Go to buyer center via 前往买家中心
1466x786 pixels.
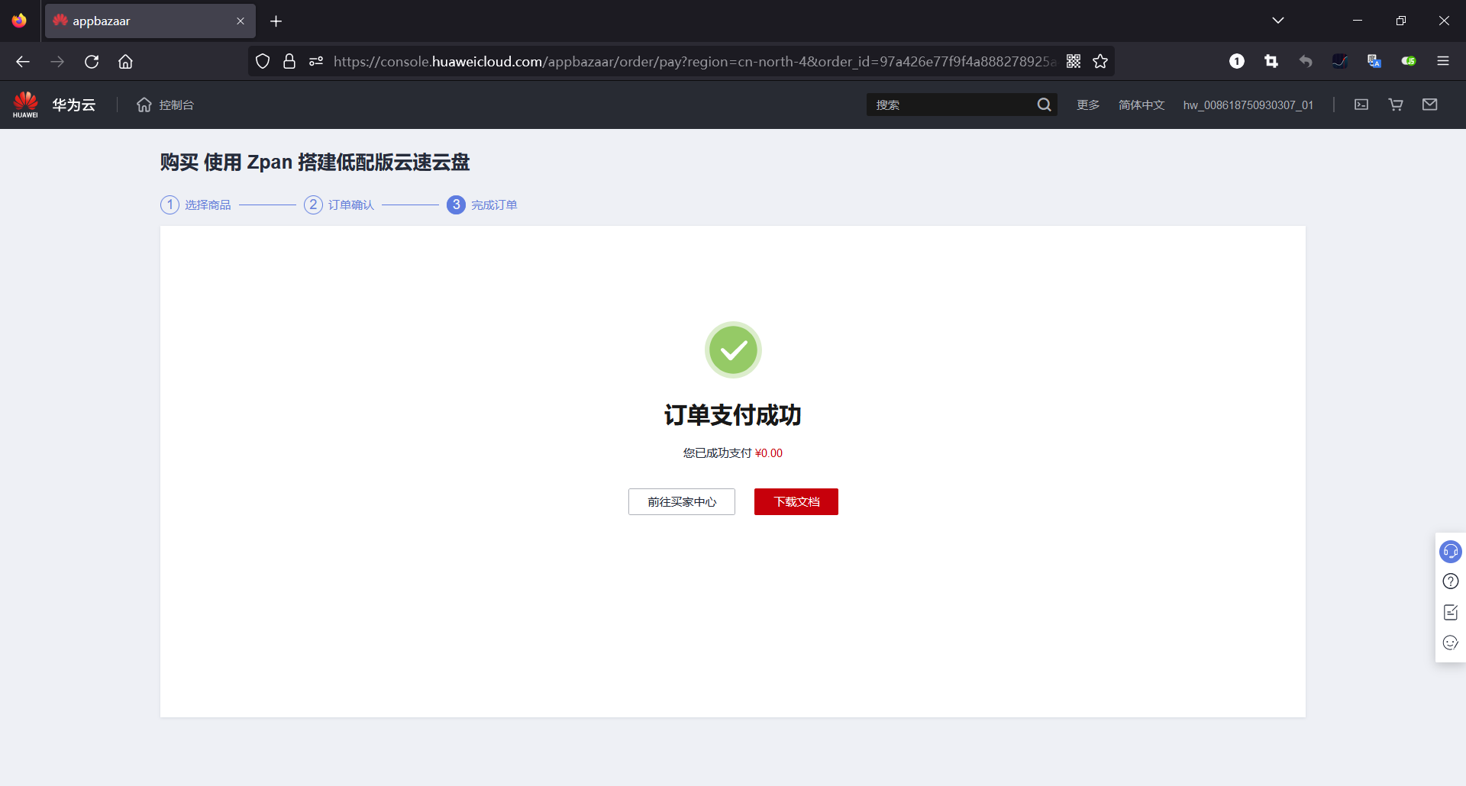pyautogui.click(x=681, y=501)
